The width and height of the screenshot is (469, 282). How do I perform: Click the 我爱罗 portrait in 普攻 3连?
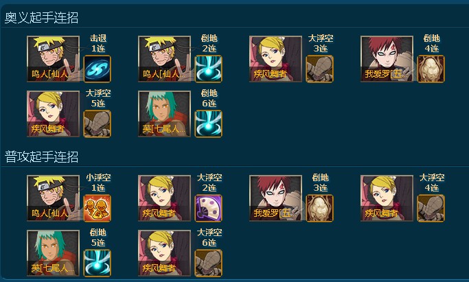tap(276, 198)
